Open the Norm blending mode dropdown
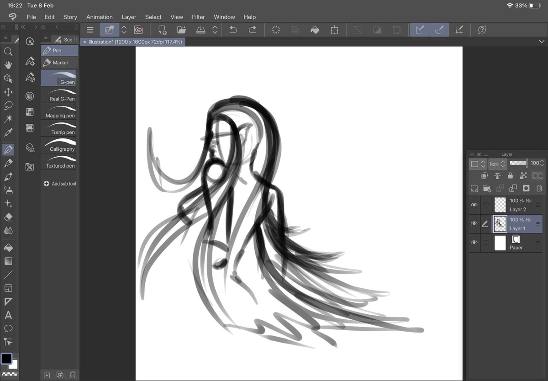The width and height of the screenshot is (548, 381). [x=496, y=164]
